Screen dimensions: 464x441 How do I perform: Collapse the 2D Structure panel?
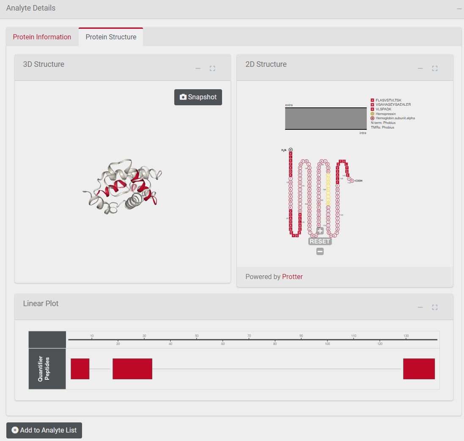point(420,68)
